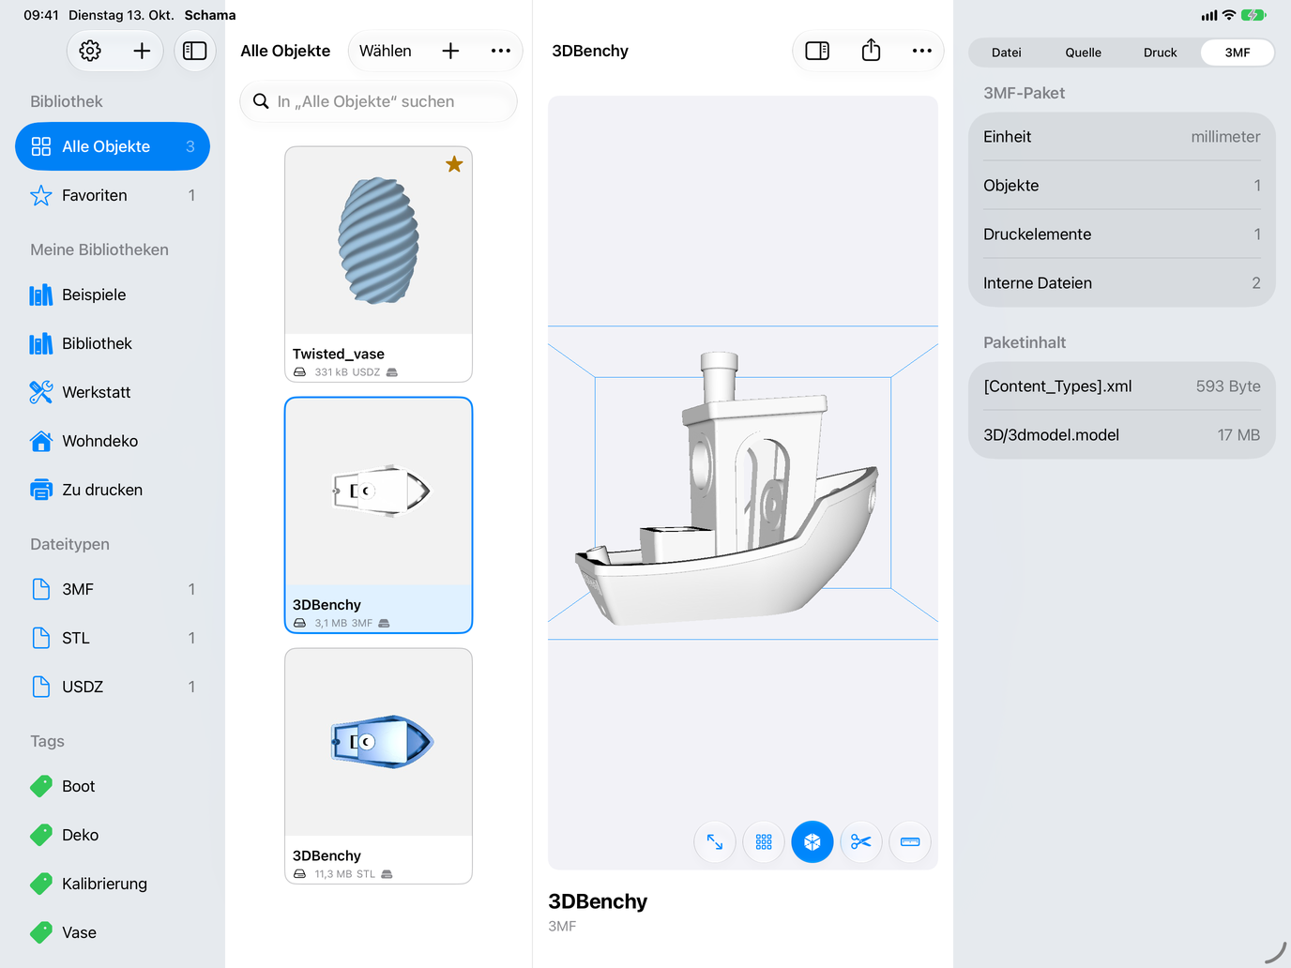Toggle favorite star on Twisted_vase
Screen dimensions: 1291x968
tap(454, 164)
